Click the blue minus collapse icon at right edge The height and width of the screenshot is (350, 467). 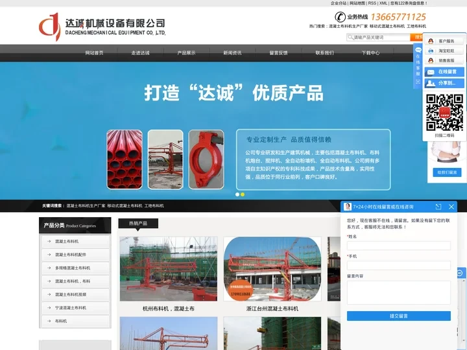[x=460, y=273]
